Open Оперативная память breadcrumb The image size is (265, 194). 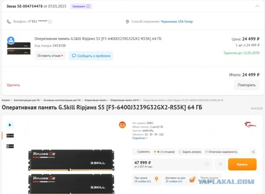95,100
